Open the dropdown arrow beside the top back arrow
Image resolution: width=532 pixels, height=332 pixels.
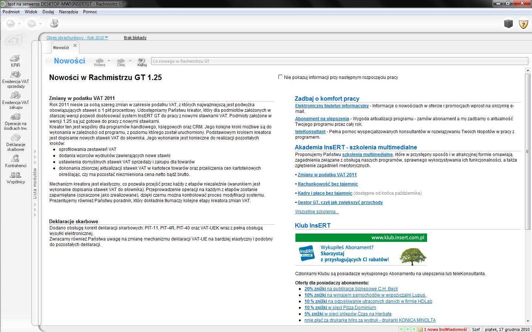pos(19,24)
